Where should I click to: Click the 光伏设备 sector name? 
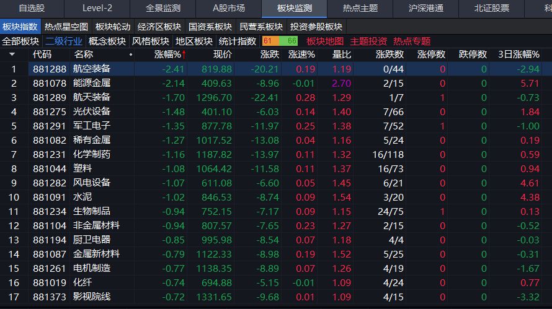coord(91,111)
